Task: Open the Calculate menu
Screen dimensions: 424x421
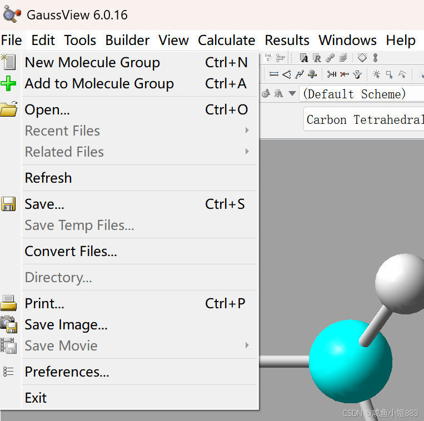Action: (x=227, y=40)
